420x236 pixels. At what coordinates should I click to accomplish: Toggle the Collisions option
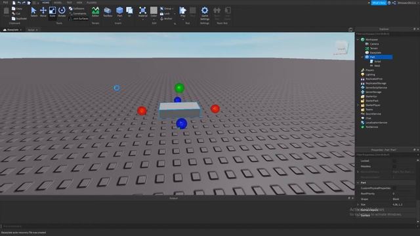coord(77,9)
